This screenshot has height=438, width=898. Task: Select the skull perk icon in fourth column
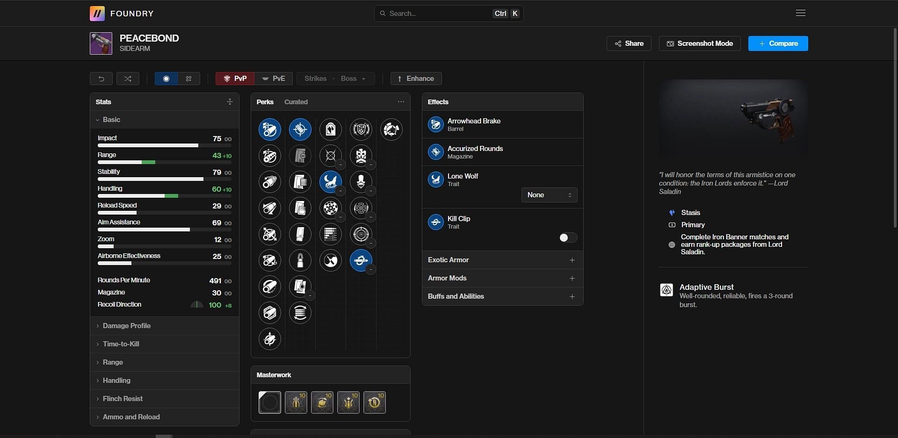click(x=361, y=156)
